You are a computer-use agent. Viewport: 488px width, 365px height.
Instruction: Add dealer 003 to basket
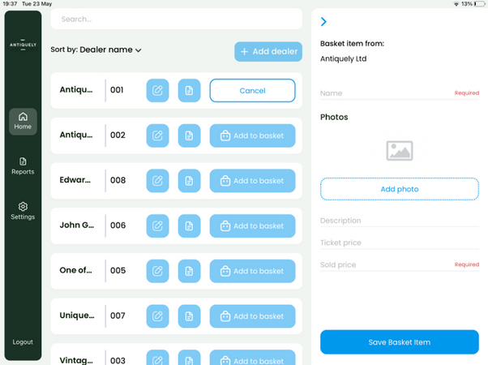[x=252, y=358]
